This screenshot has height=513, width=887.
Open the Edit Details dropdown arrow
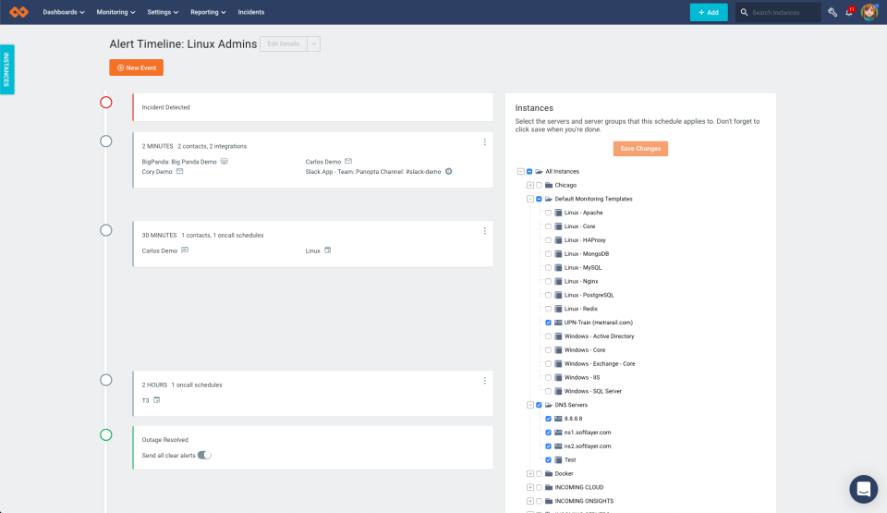pyautogui.click(x=313, y=44)
